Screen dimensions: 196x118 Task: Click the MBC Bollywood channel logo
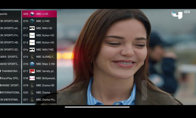(32, 78)
